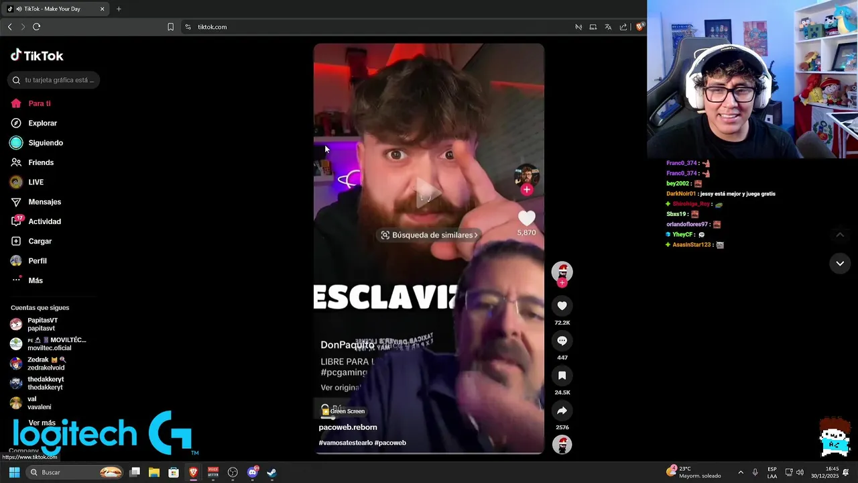Screen dimensions: 858x483
Task: Share the video via arrow icon
Action: [x=562, y=411]
